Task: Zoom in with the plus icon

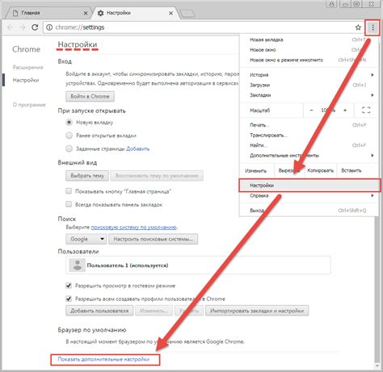Action: [345, 111]
